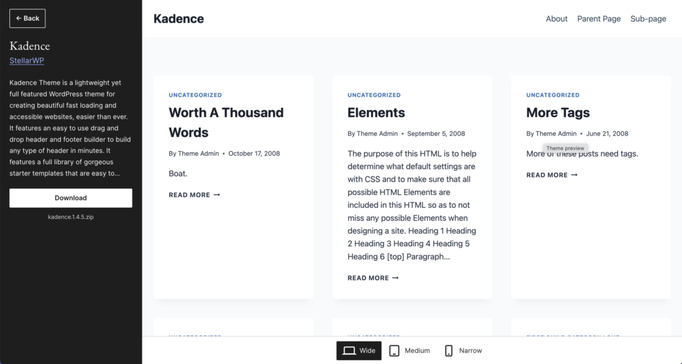This screenshot has height=364, width=682.
Task: Open Uncategorized category above Elements post
Action: tap(374, 95)
